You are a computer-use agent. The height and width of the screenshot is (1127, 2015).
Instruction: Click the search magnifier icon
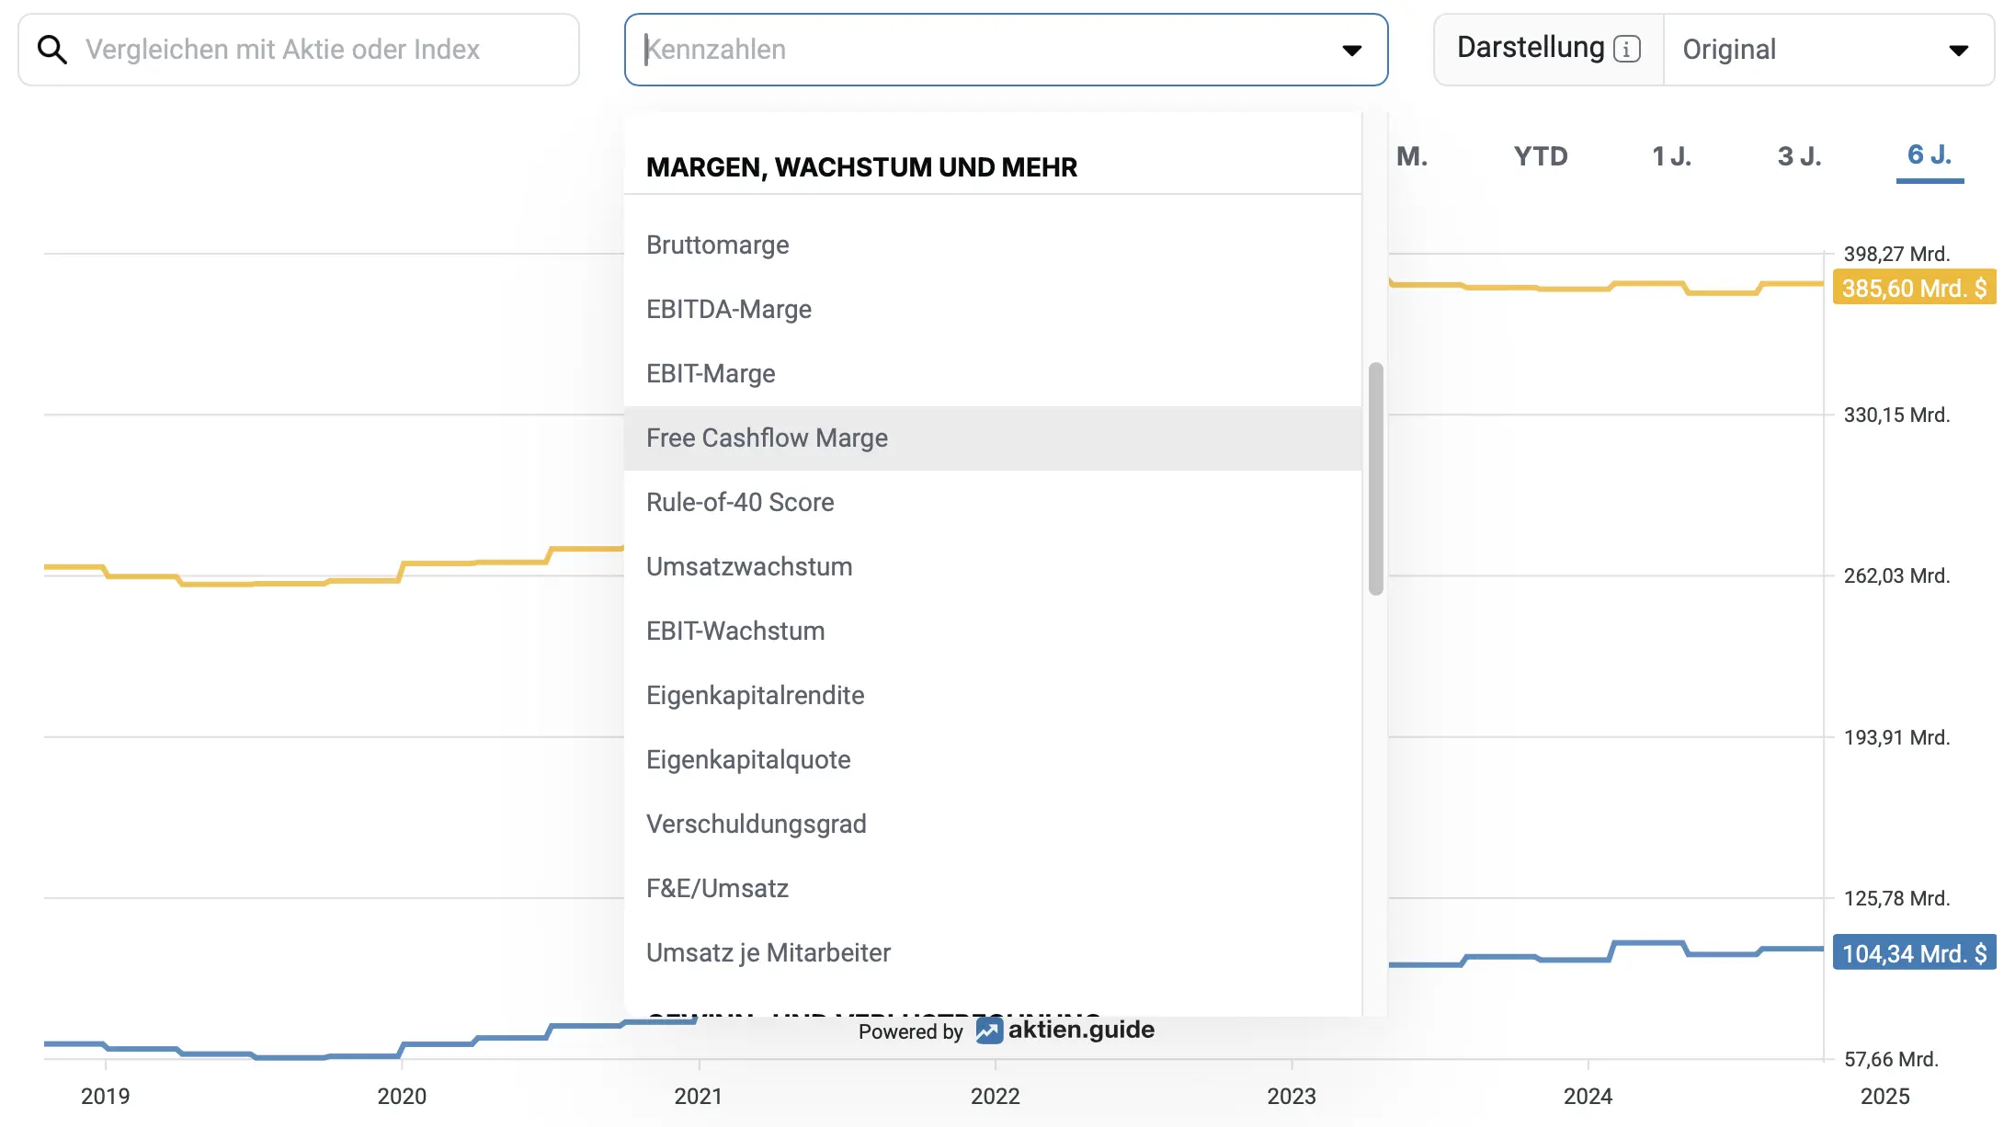52,50
